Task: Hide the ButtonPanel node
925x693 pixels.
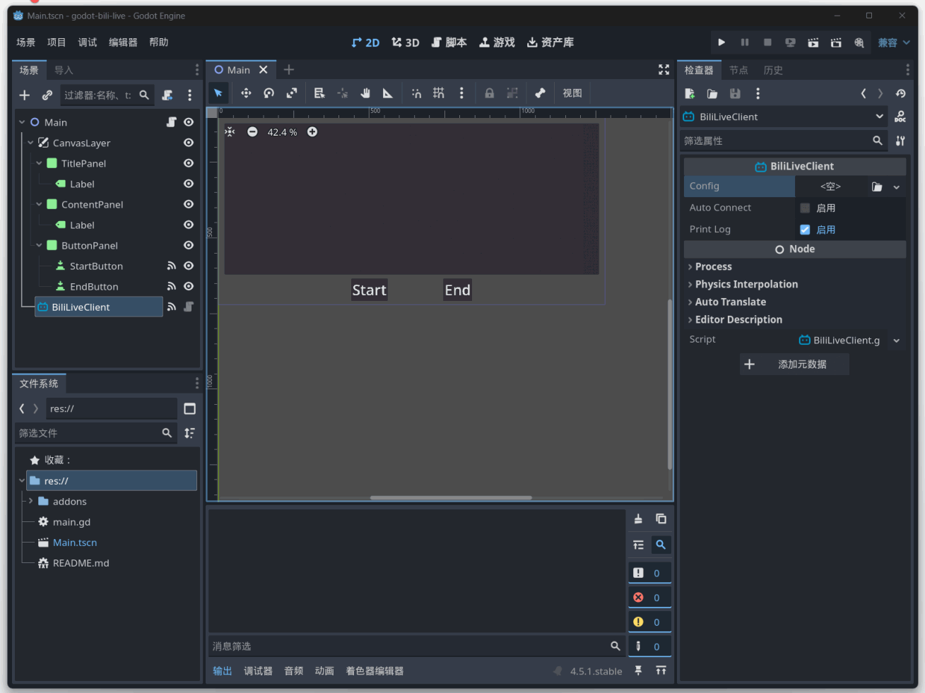Action: [x=189, y=245]
